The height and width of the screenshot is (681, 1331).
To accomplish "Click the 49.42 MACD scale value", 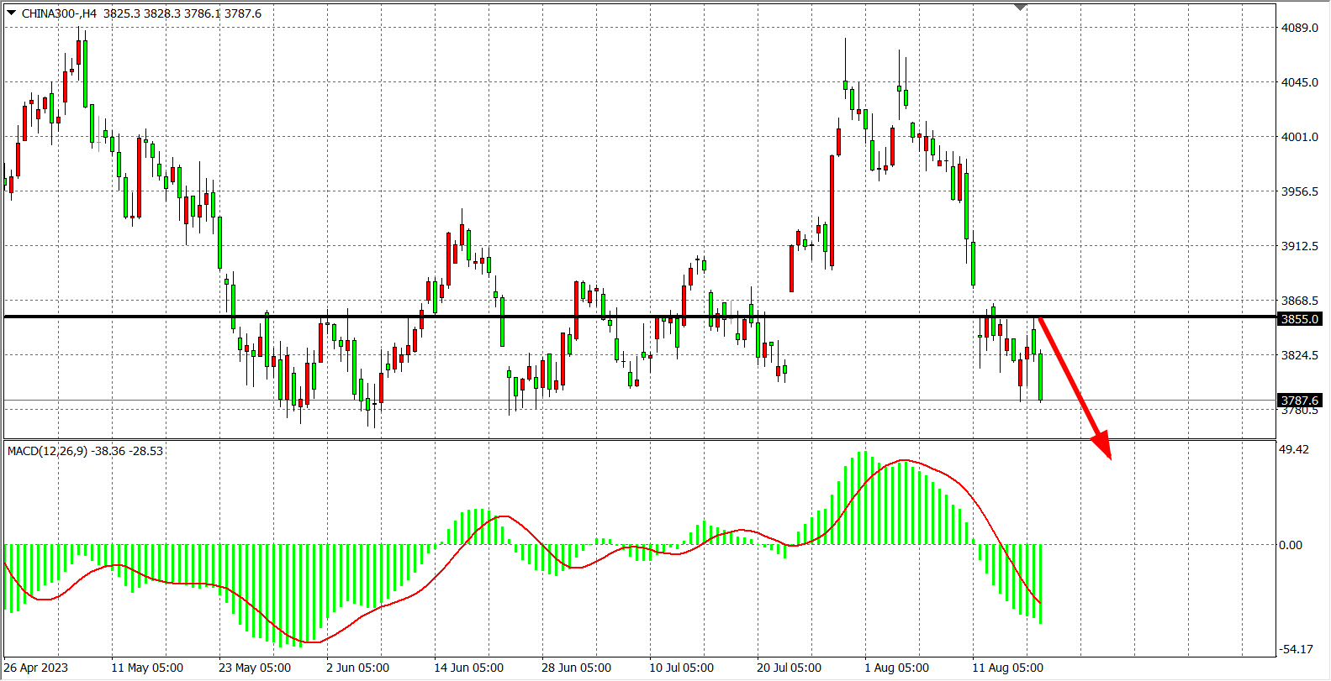I will (1293, 449).
